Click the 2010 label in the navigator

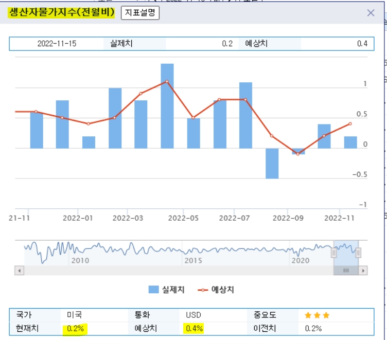[x=80, y=261]
